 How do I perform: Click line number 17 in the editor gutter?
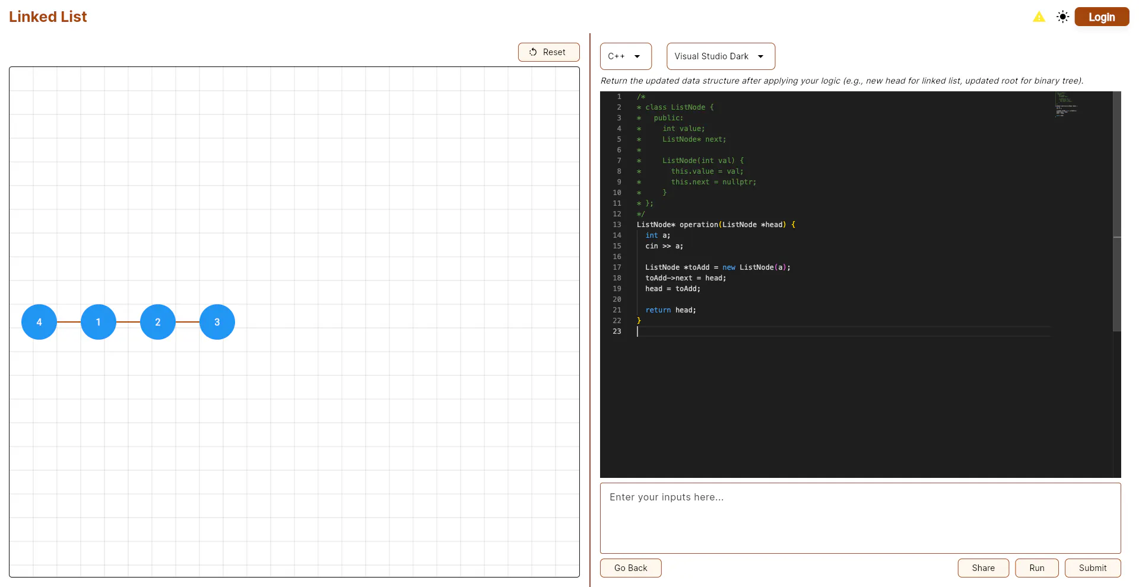(617, 267)
